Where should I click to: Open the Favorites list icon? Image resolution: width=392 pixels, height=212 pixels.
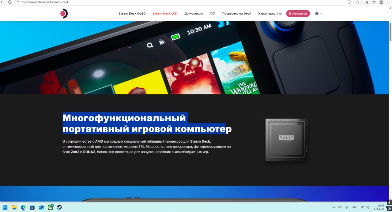(x=374, y=2)
